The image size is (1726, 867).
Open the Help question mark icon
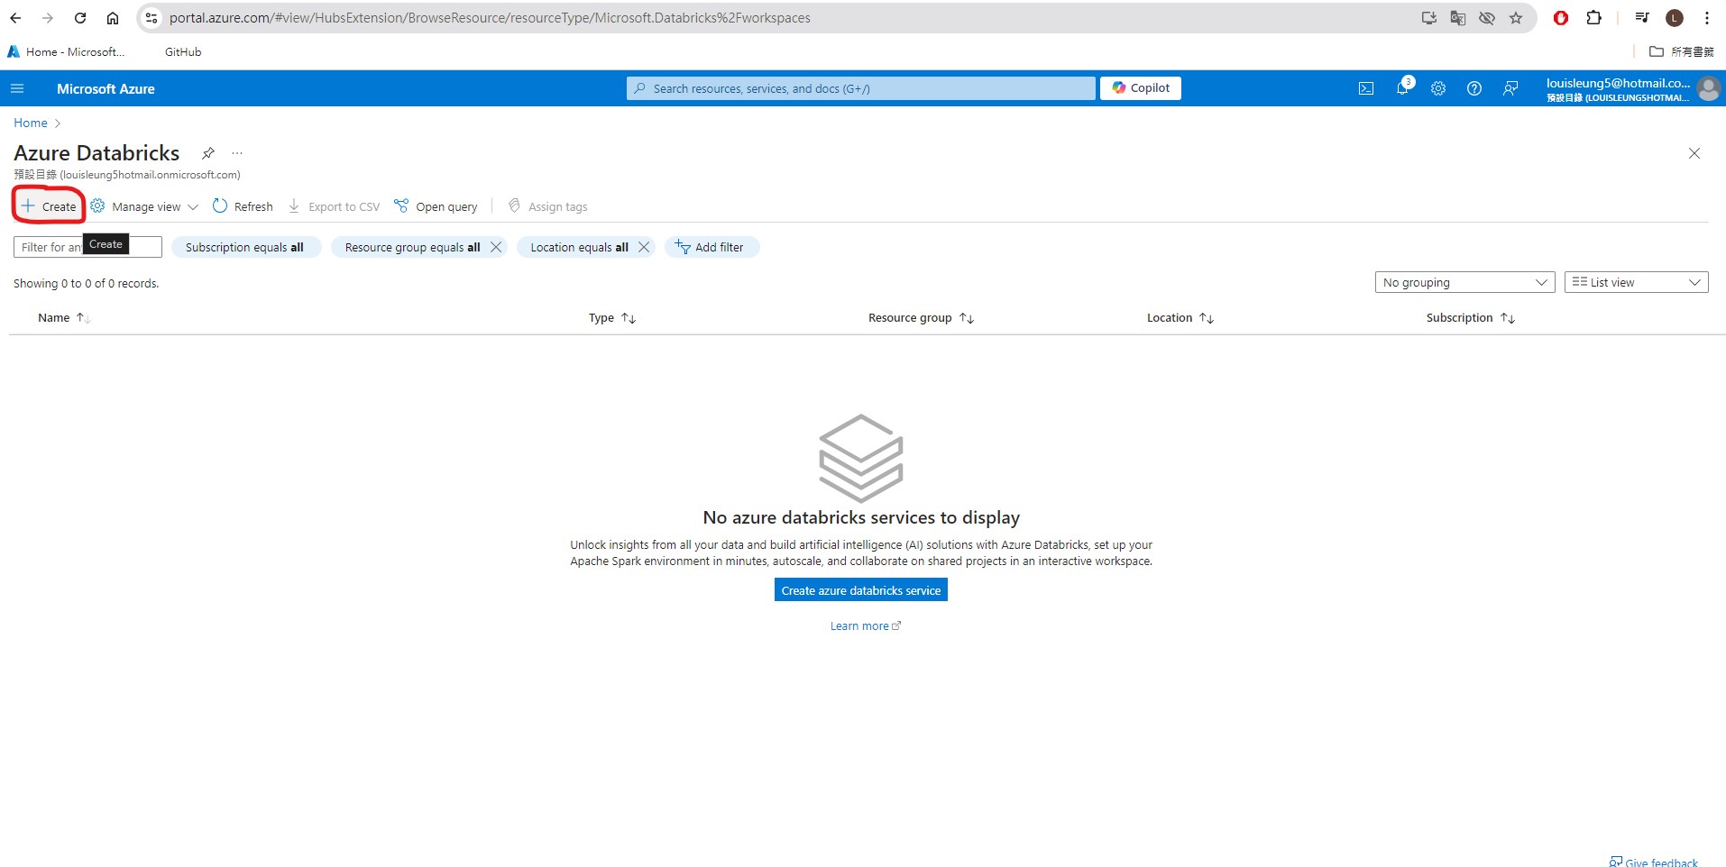[x=1474, y=87]
